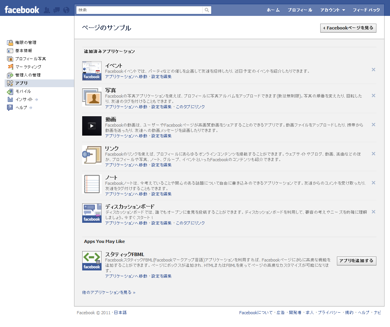The image size is (390, 327).
Task: Click このタブにリンク for 写真
Action: click(190, 107)
